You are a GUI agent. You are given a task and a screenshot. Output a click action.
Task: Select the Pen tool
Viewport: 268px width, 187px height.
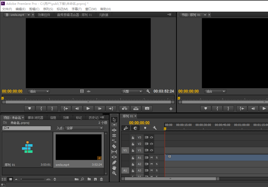click(114, 162)
